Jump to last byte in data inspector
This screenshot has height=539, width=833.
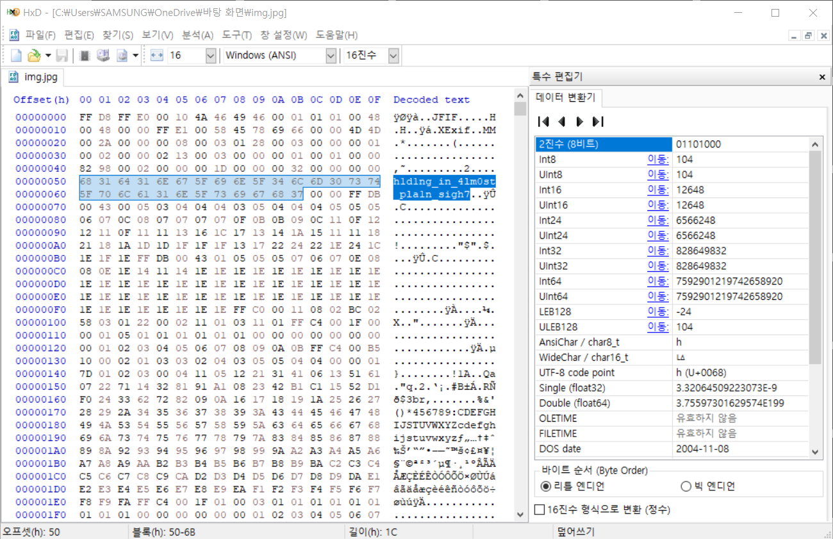[598, 122]
